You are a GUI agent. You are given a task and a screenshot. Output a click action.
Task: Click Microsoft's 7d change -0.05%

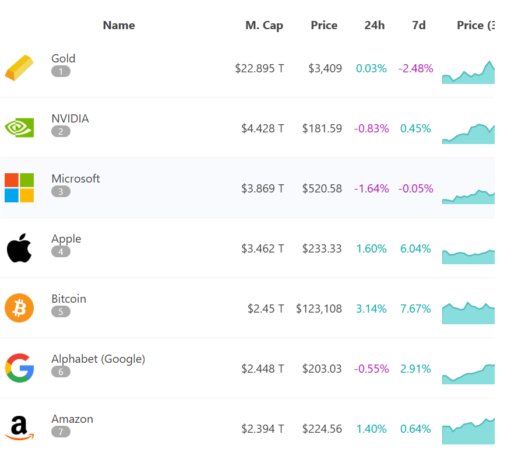[x=415, y=188]
